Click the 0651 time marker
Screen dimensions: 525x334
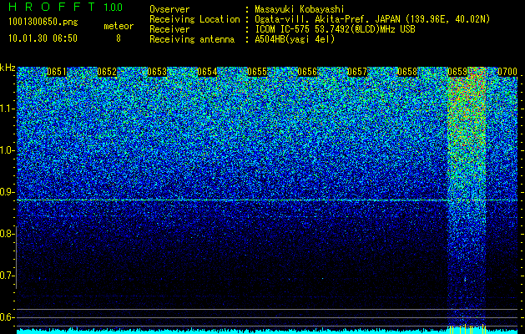point(57,72)
